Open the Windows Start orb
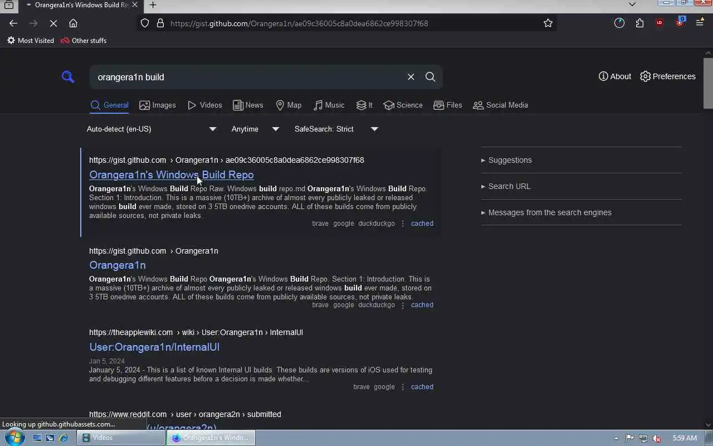Screen dimensions: 713x446 tap(14, 438)
